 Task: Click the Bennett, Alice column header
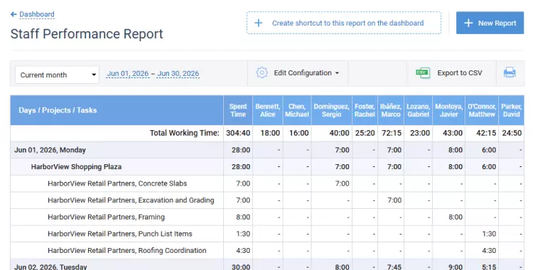tap(267, 110)
